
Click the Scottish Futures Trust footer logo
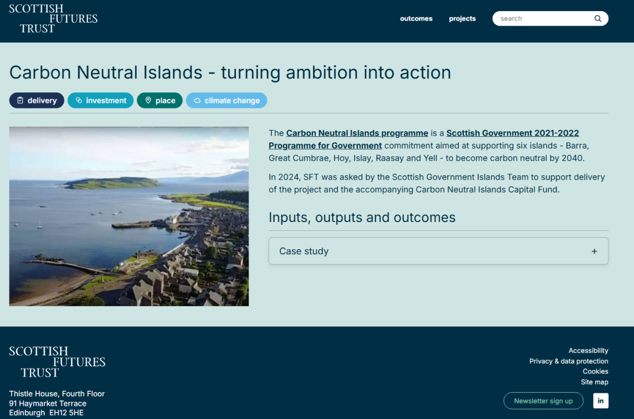click(57, 362)
